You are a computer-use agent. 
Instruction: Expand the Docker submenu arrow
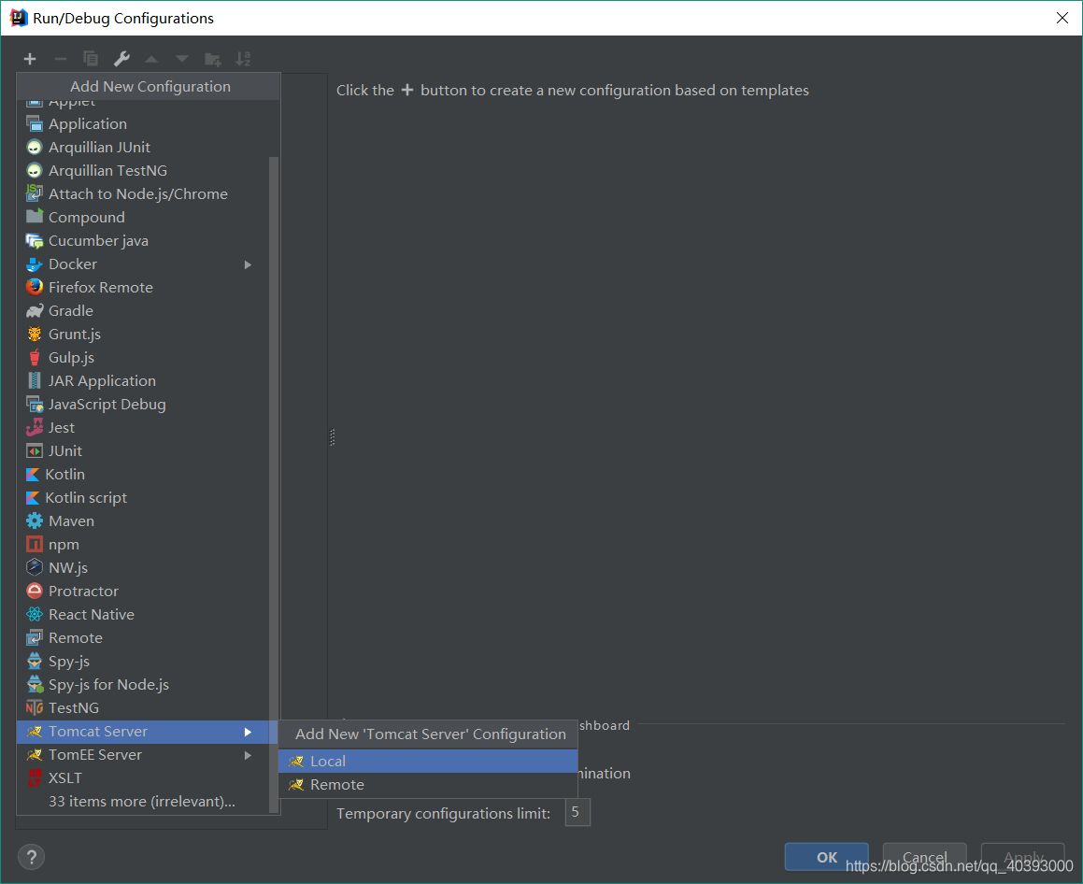pyautogui.click(x=248, y=264)
